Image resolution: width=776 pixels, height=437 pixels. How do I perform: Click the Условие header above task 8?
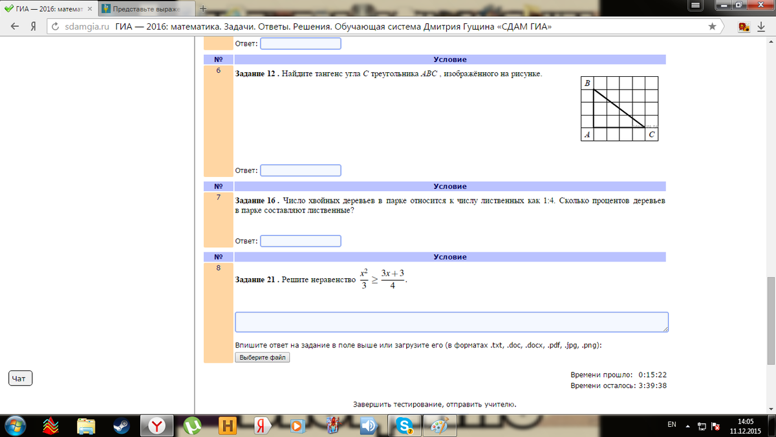[x=450, y=257]
